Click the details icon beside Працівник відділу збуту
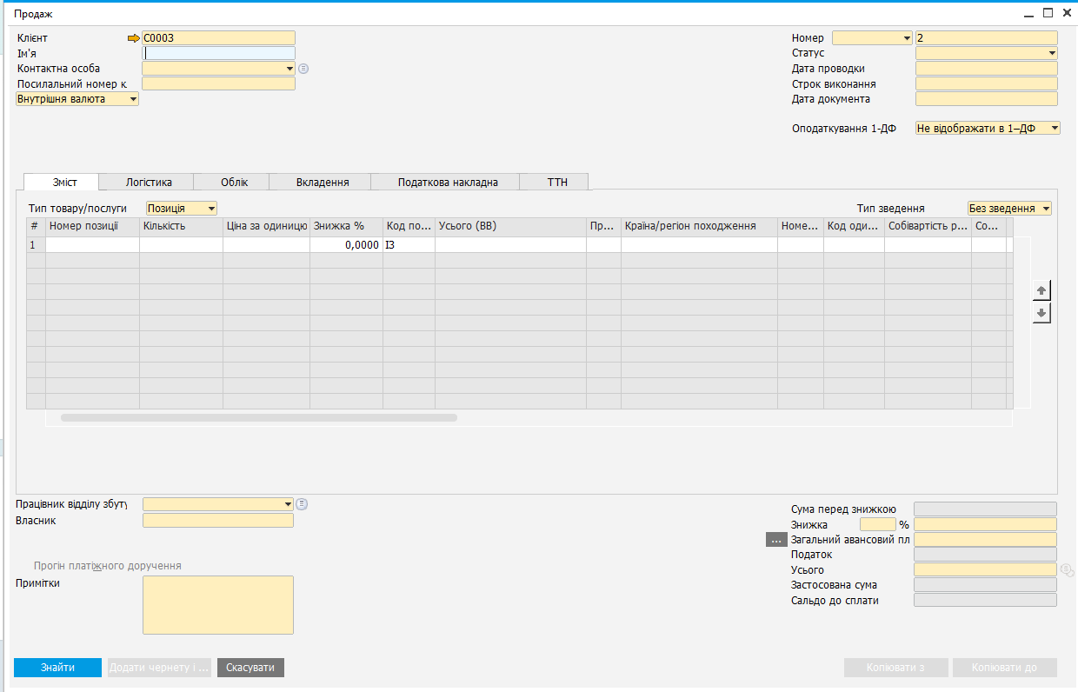The image size is (1078, 692). (x=302, y=504)
